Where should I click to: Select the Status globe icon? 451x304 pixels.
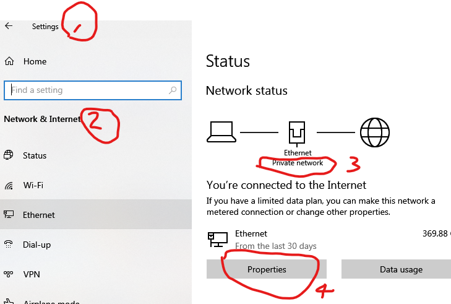8,155
